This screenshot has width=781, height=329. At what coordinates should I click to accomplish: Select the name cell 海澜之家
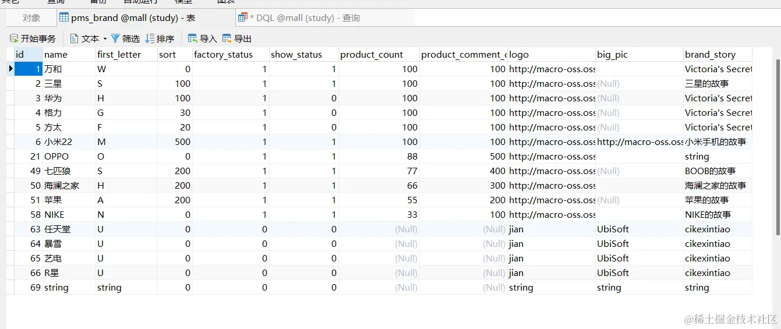[69, 185]
